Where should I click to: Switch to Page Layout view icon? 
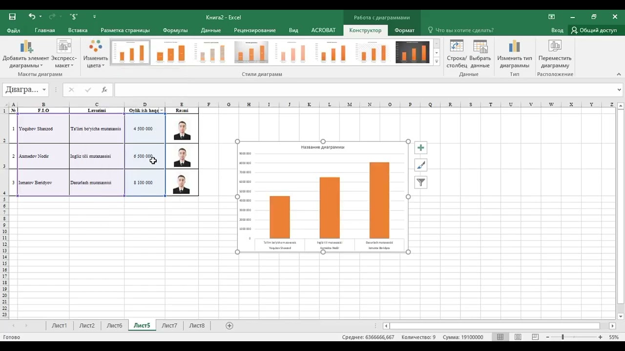pos(518,337)
